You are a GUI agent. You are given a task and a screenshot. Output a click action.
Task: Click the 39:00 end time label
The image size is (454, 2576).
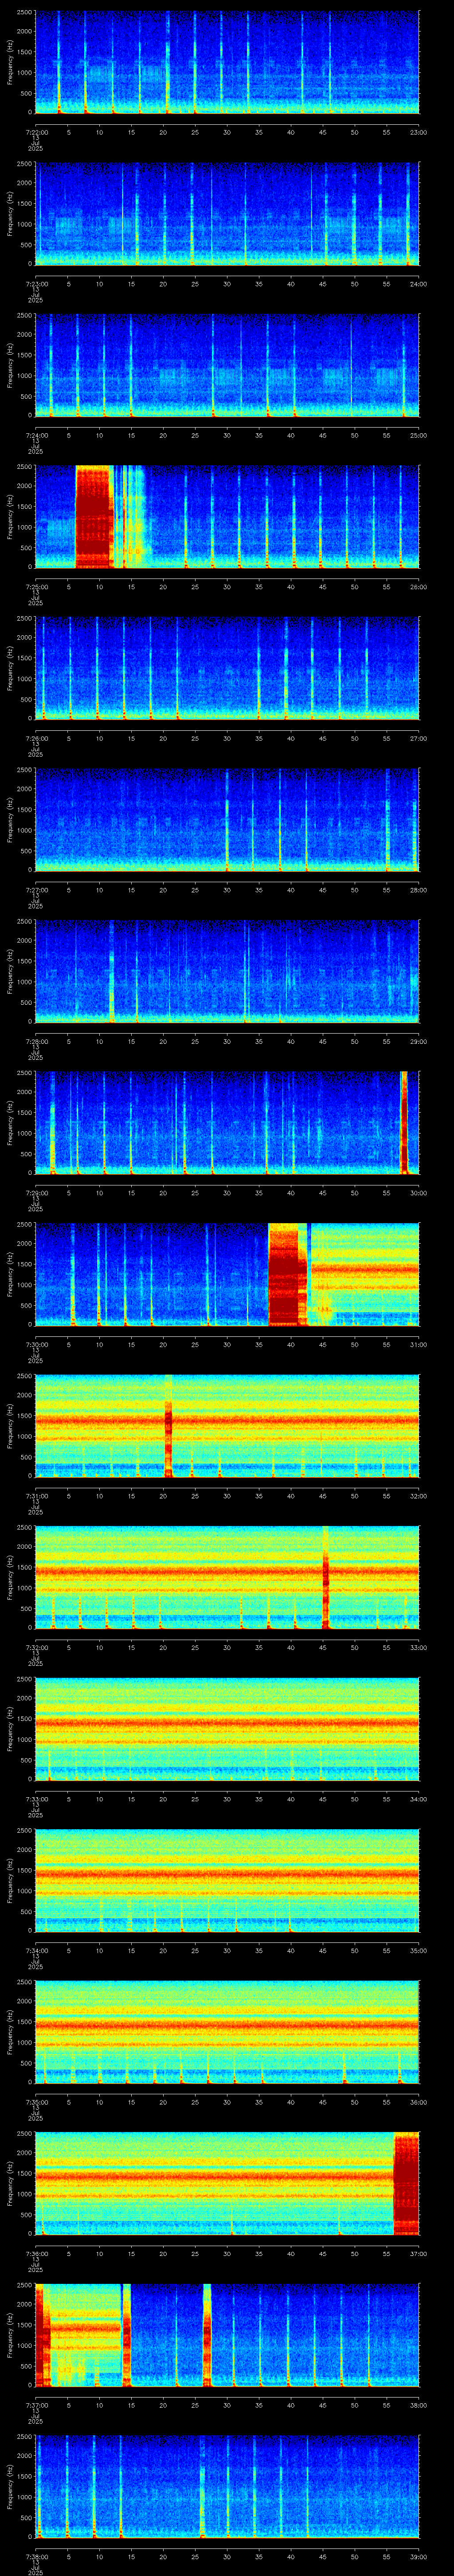pyautogui.click(x=419, y=2557)
